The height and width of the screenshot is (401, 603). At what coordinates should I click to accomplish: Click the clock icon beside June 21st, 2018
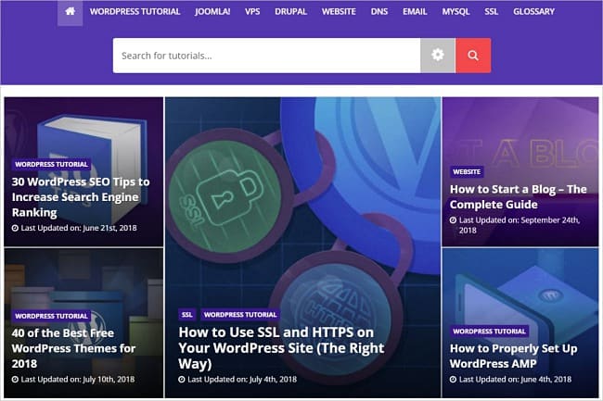(x=15, y=228)
